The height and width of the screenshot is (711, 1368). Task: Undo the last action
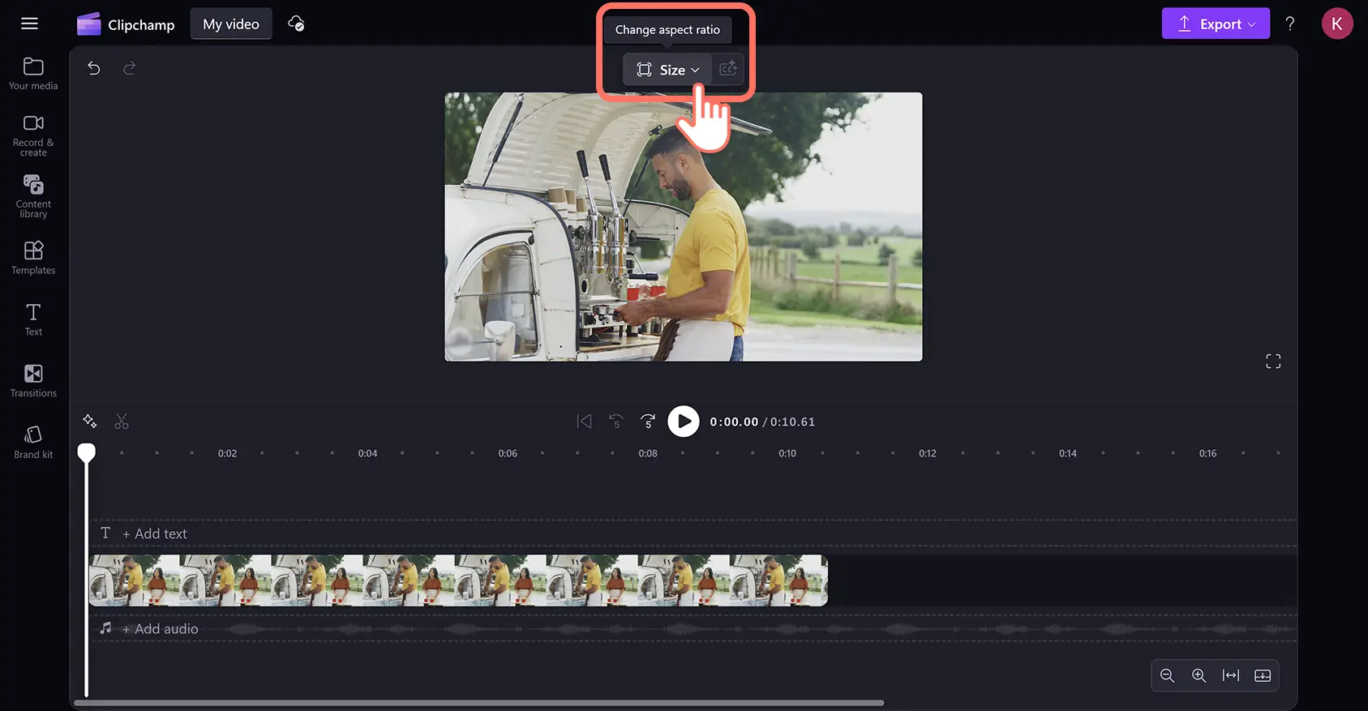(94, 68)
